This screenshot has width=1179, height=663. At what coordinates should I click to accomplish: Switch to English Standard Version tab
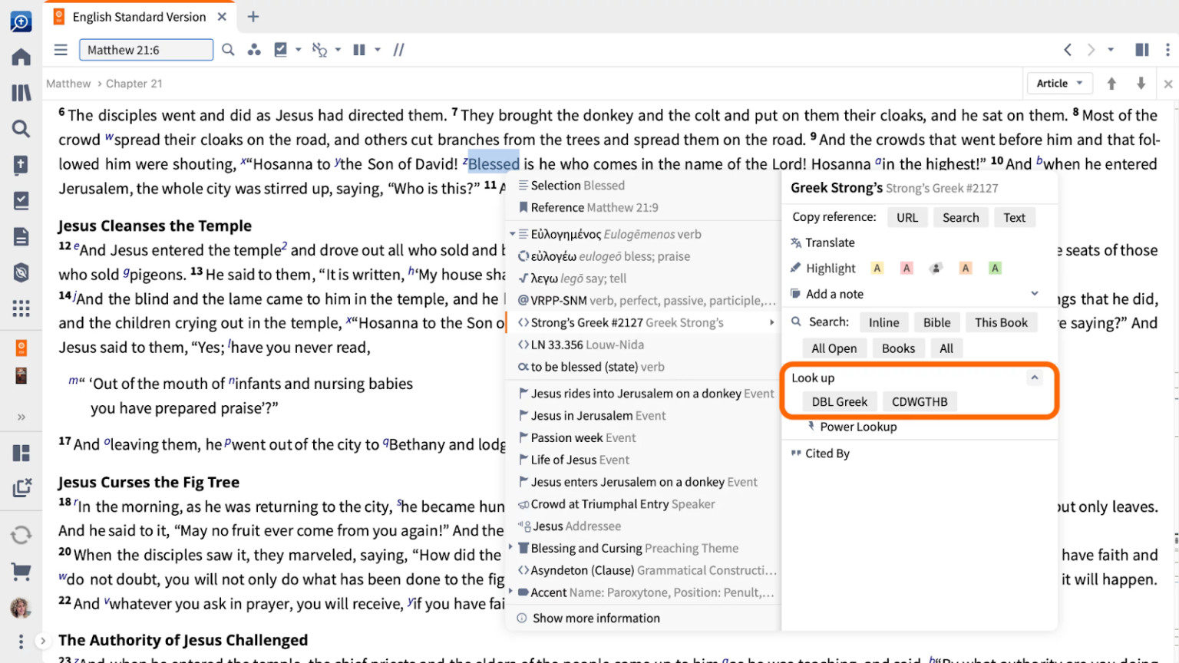(139, 17)
